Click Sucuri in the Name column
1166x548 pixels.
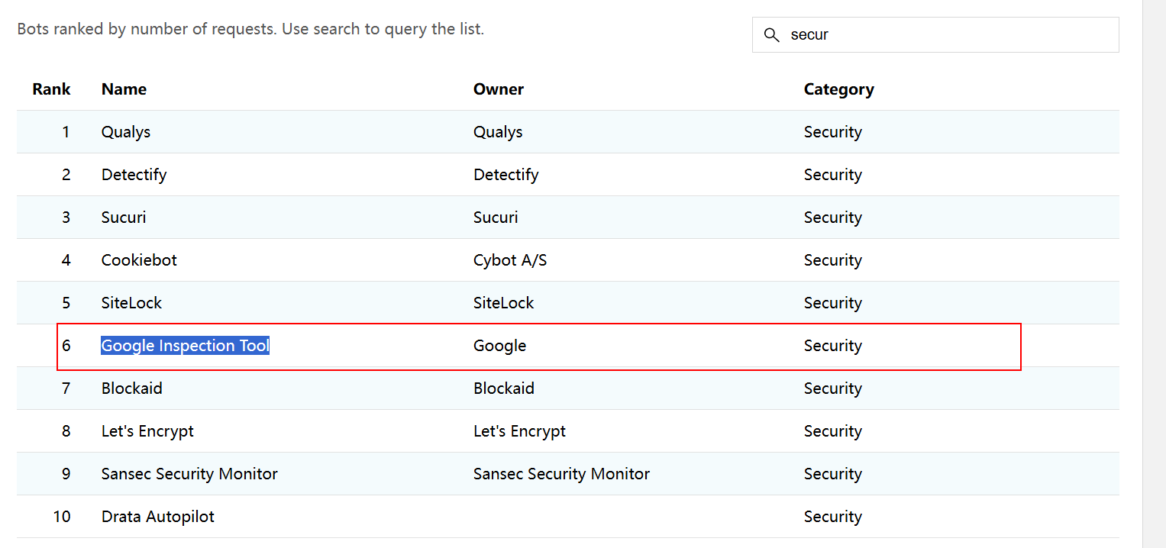[124, 218]
